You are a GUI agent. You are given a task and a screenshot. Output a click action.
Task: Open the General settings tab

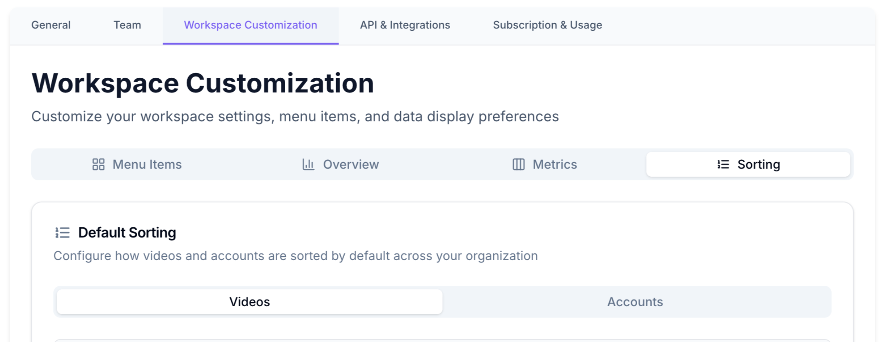point(51,25)
